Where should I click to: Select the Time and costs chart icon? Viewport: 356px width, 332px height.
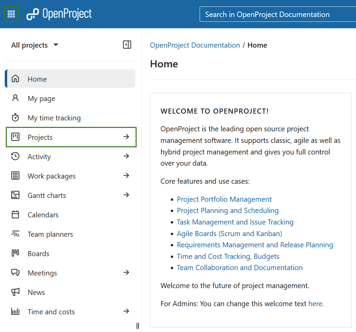pos(15,311)
